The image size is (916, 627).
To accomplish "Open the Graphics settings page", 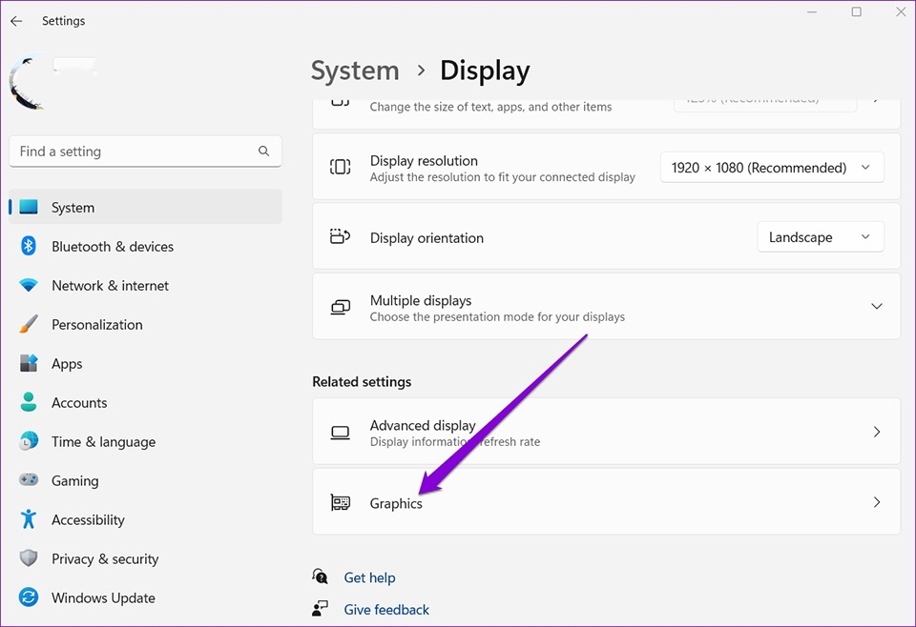I will (x=606, y=502).
